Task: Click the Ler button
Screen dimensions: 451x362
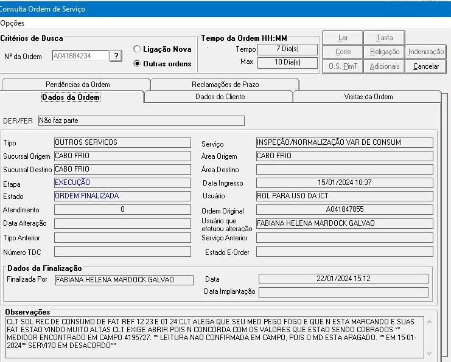Action: 343,38
